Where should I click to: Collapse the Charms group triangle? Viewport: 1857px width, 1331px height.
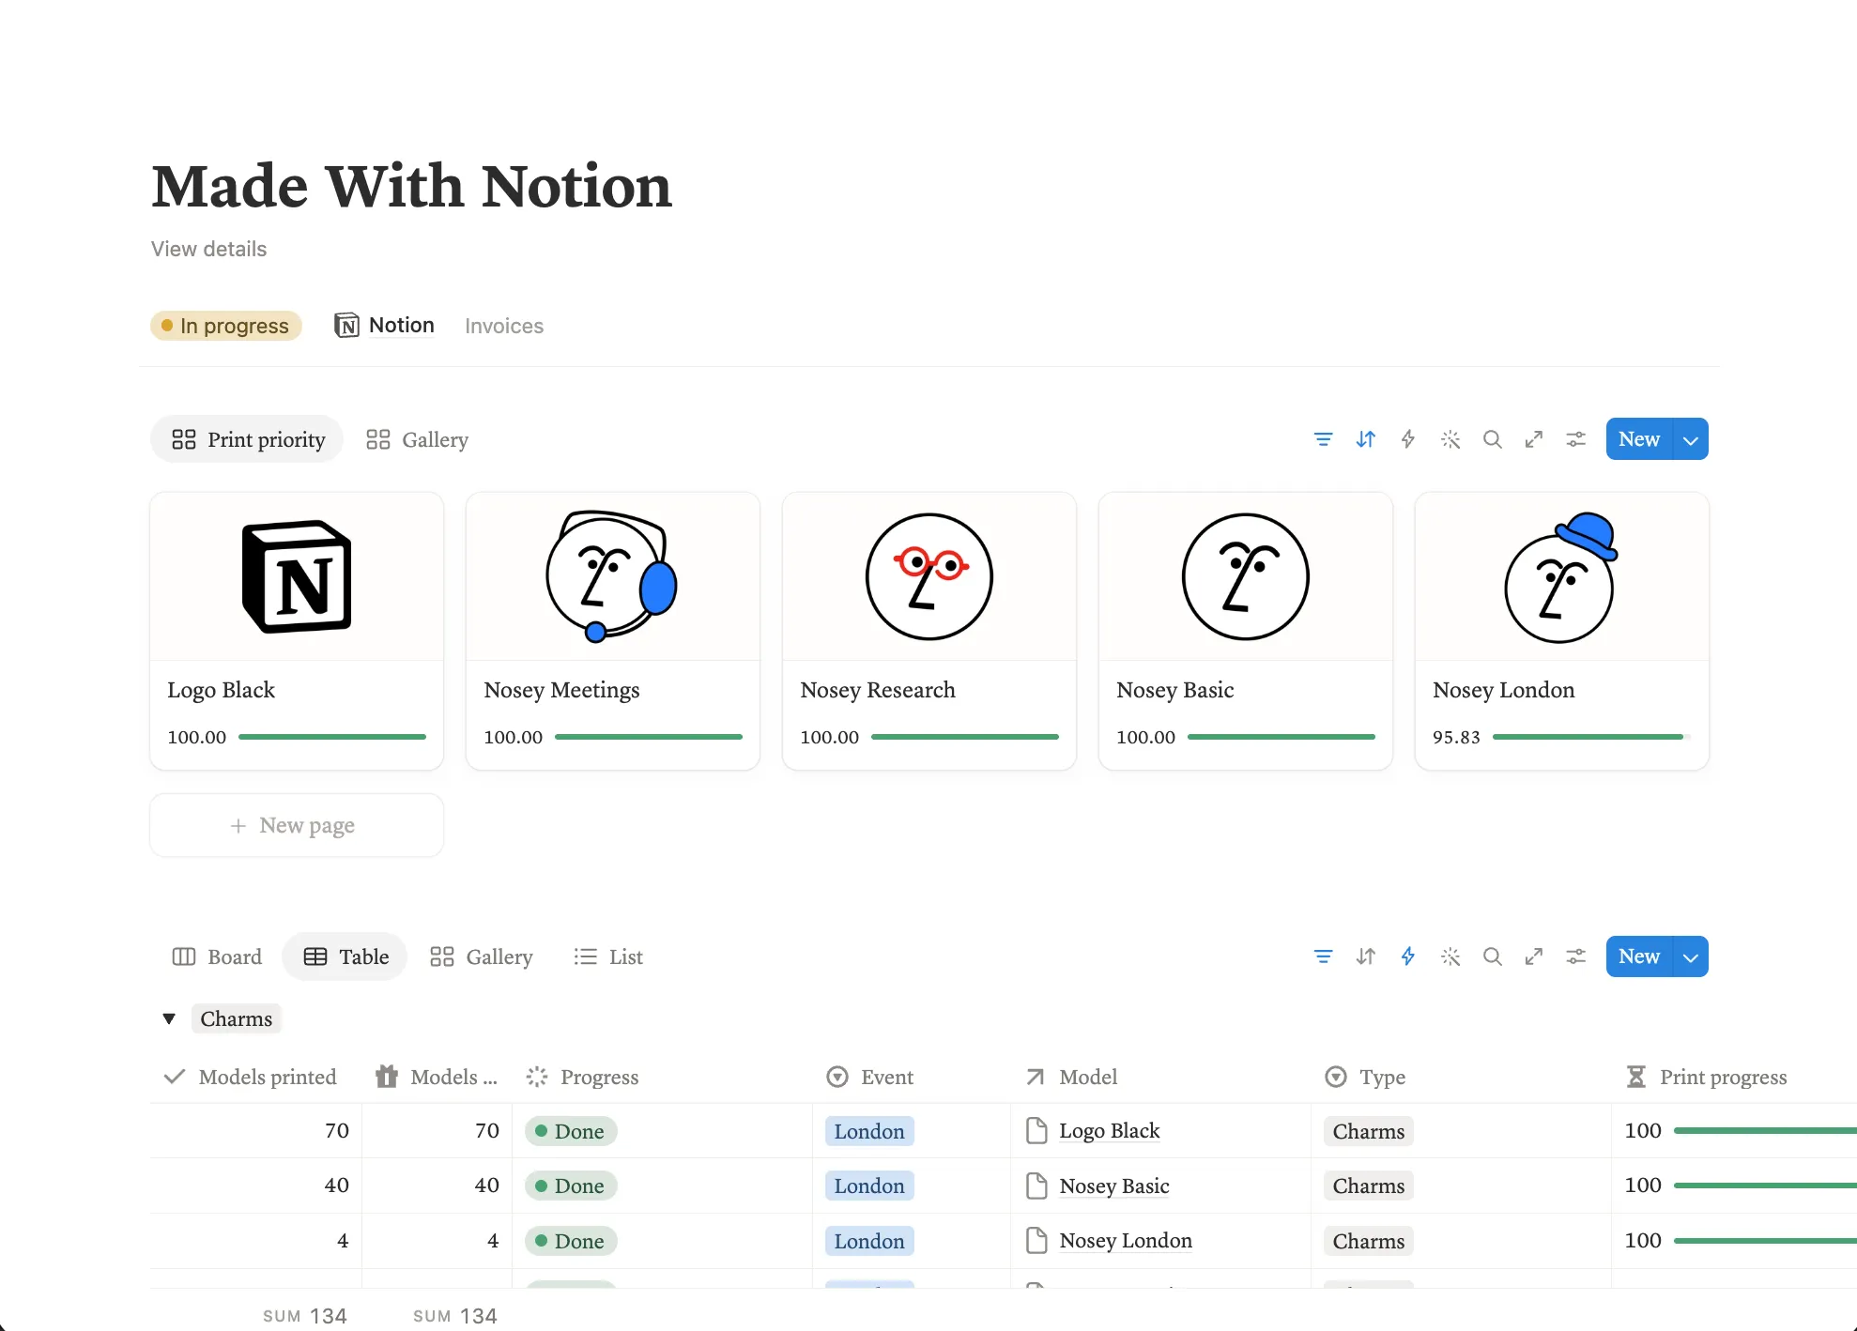click(x=169, y=1018)
